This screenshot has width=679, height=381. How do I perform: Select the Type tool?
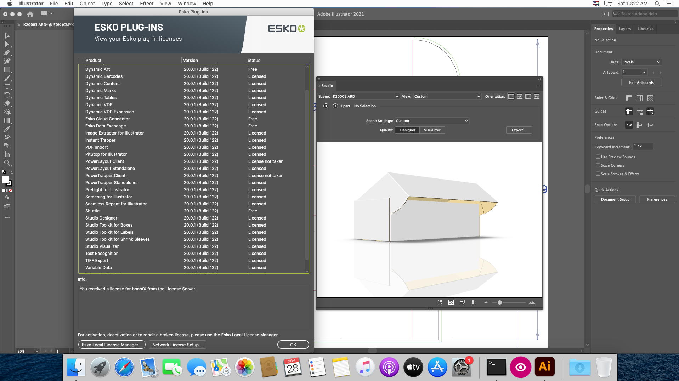click(x=7, y=86)
